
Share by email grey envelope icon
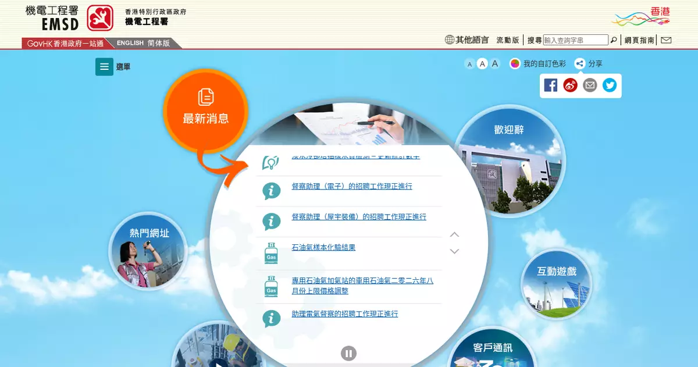point(590,85)
